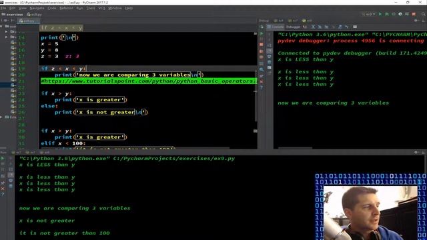Screen dimensions: 427x240
Task: Click the red close X in Debug sidebar
Action: (x=262, y=81)
